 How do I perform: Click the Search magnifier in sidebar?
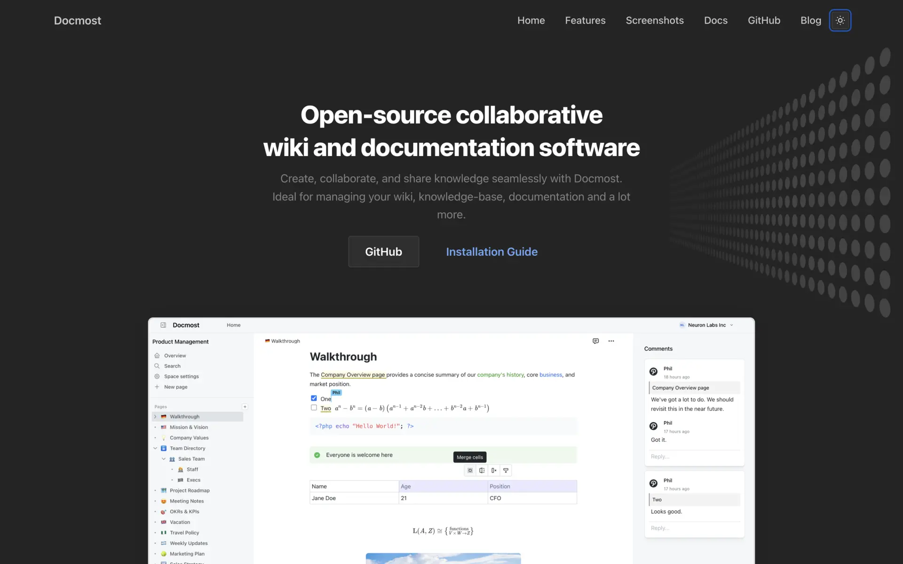pos(157,366)
